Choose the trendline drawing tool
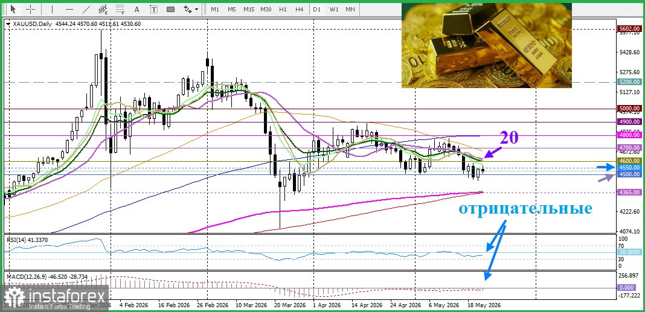Screen dimensions: 645x312 (x=86, y=9)
